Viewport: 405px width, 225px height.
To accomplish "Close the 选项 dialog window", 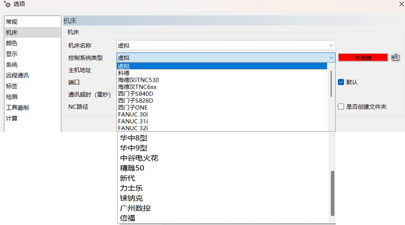I will click(x=402, y=4).
